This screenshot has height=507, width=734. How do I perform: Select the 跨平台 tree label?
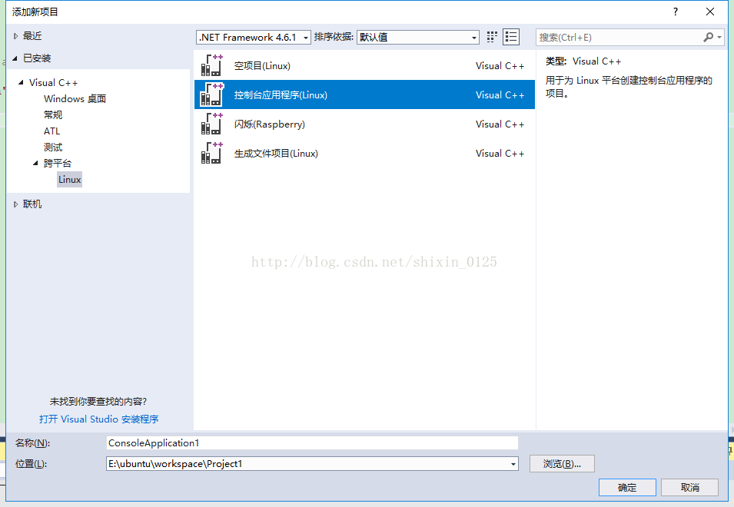(58, 163)
